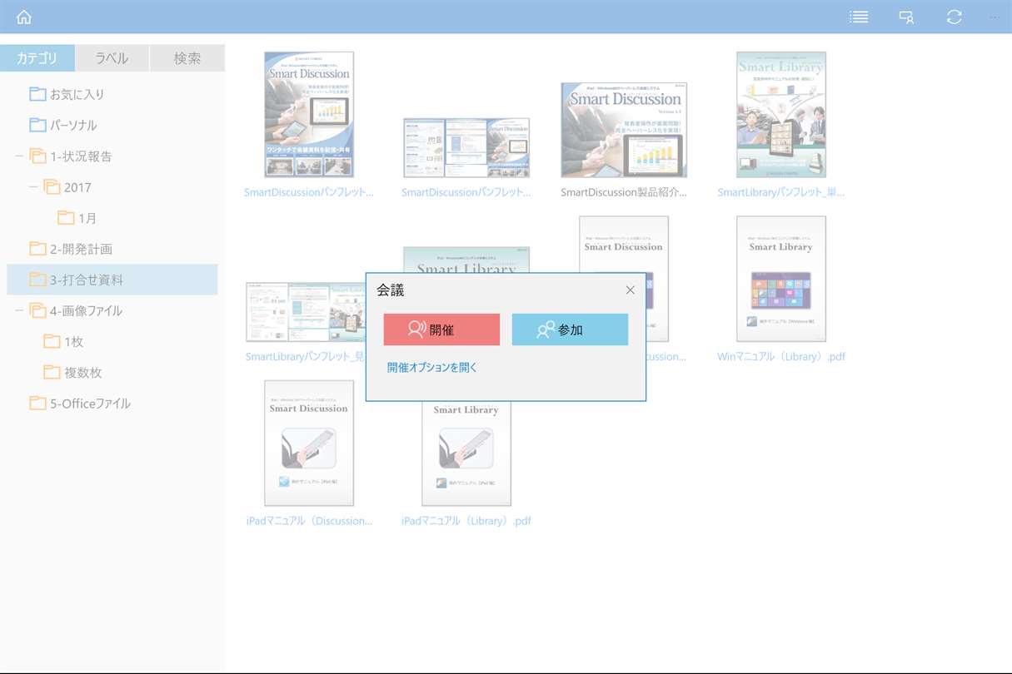
Task: Select the カテゴリ tab
Action: coord(37,58)
